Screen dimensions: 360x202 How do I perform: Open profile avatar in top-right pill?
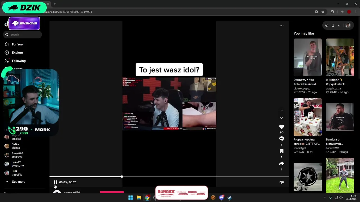[x=348, y=25]
